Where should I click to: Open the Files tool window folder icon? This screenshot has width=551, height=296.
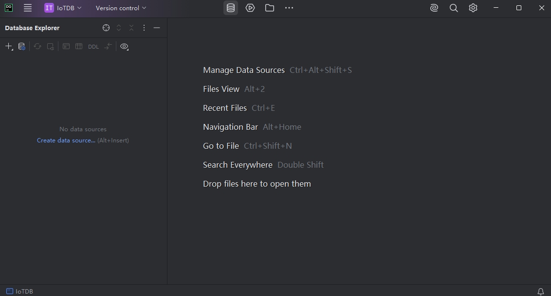point(270,8)
